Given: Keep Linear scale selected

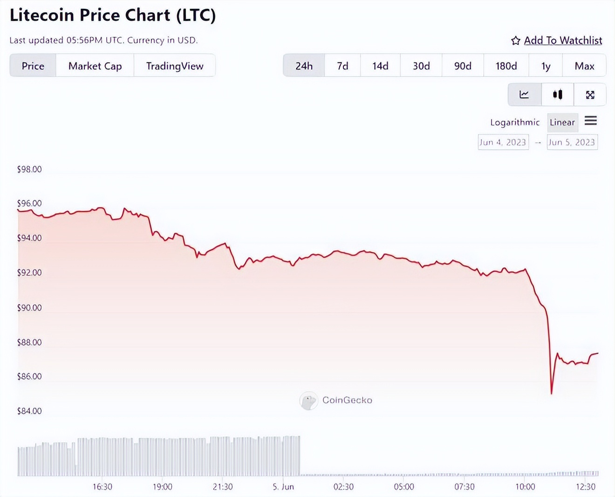Looking at the screenshot, I should pyautogui.click(x=562, y=122).
